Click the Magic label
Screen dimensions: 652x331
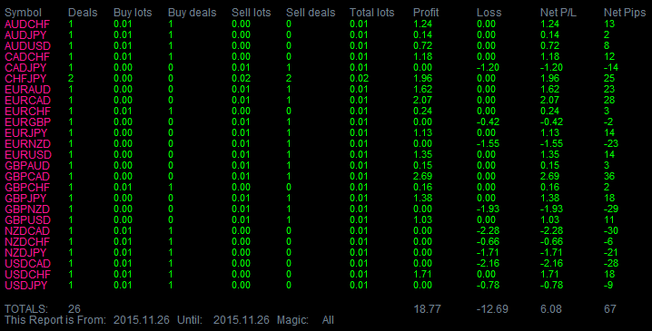click(292, 320)
